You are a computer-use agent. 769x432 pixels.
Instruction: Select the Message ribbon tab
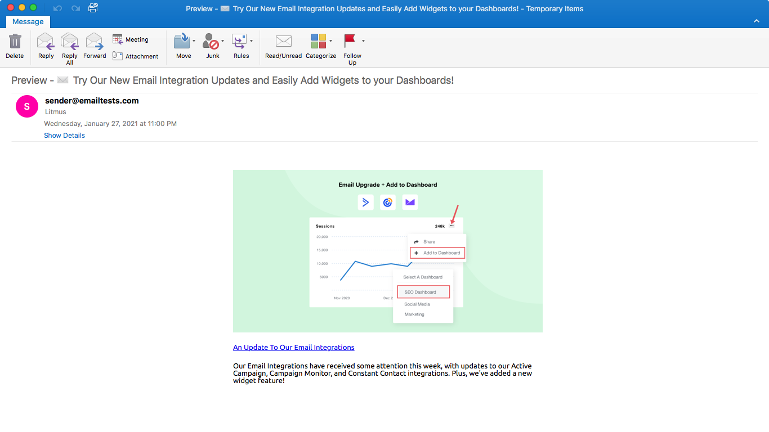point(28,21)
